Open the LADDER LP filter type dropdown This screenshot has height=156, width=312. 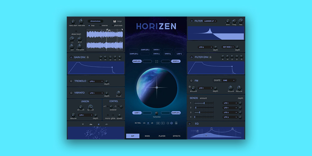click(x=210, y=21)
